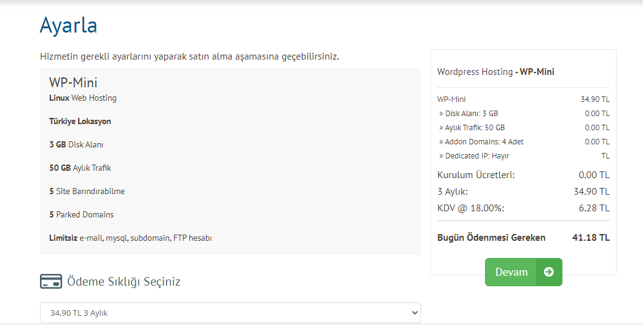Click the Ayarla page heading

point(68,25)
